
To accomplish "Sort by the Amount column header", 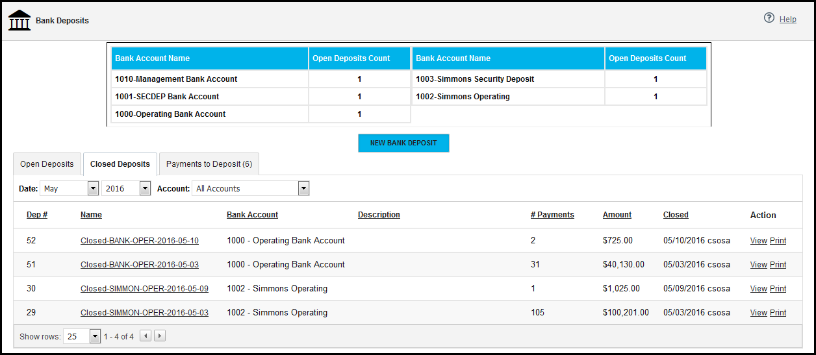I will (x=617, y=215).
